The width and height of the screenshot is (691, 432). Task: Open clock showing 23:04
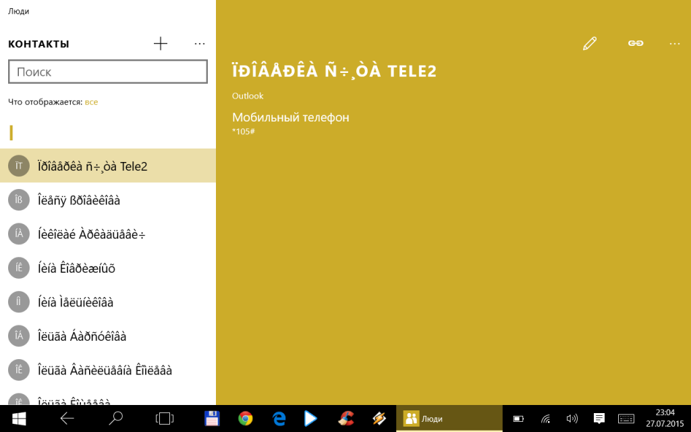click(x=665, y=418)
